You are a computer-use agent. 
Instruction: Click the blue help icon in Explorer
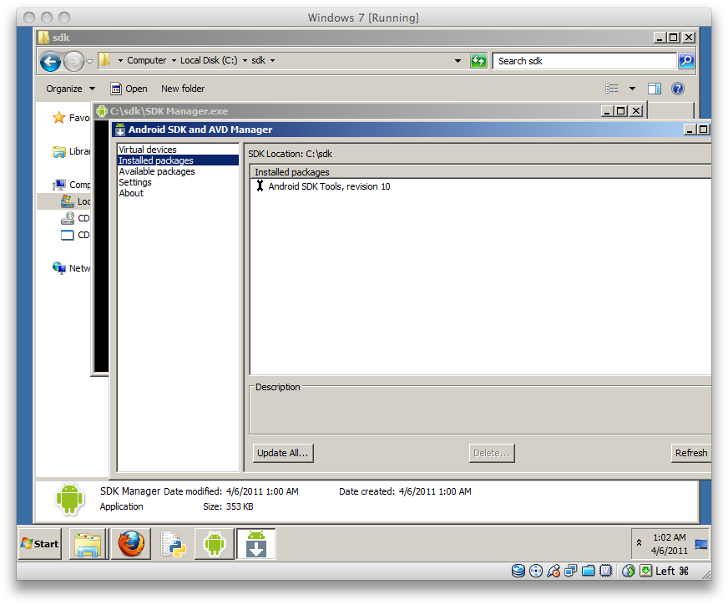click(x=678, y=89)
